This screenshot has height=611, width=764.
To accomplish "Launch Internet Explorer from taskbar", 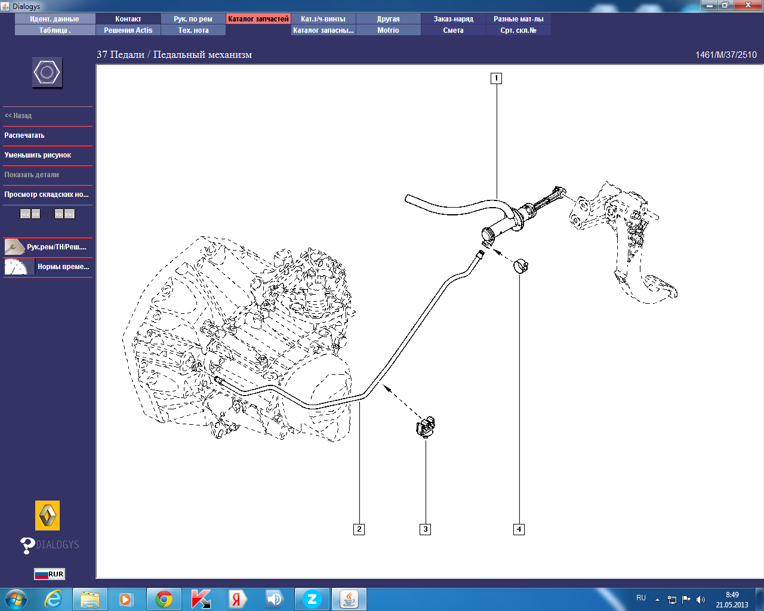I will (x=54, y=599).
